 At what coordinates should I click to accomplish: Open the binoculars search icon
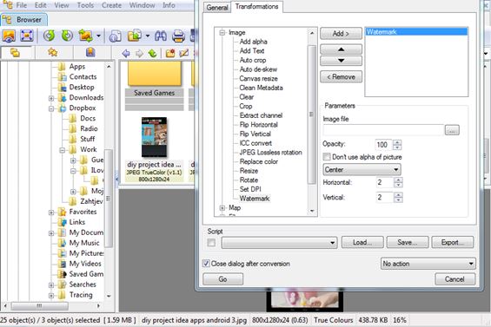161,36
